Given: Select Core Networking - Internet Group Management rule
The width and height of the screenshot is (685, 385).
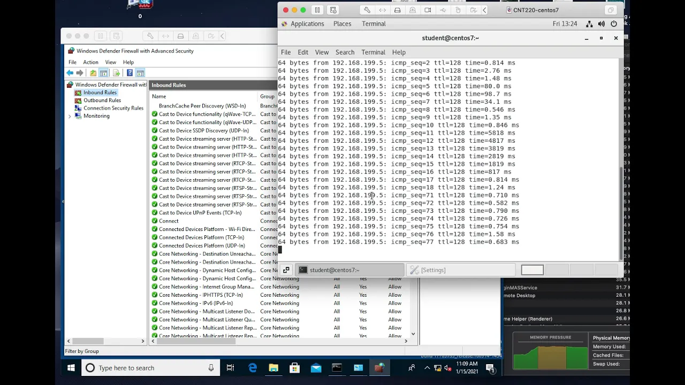Looking at the screenshot, I should [x=207, y=287].
